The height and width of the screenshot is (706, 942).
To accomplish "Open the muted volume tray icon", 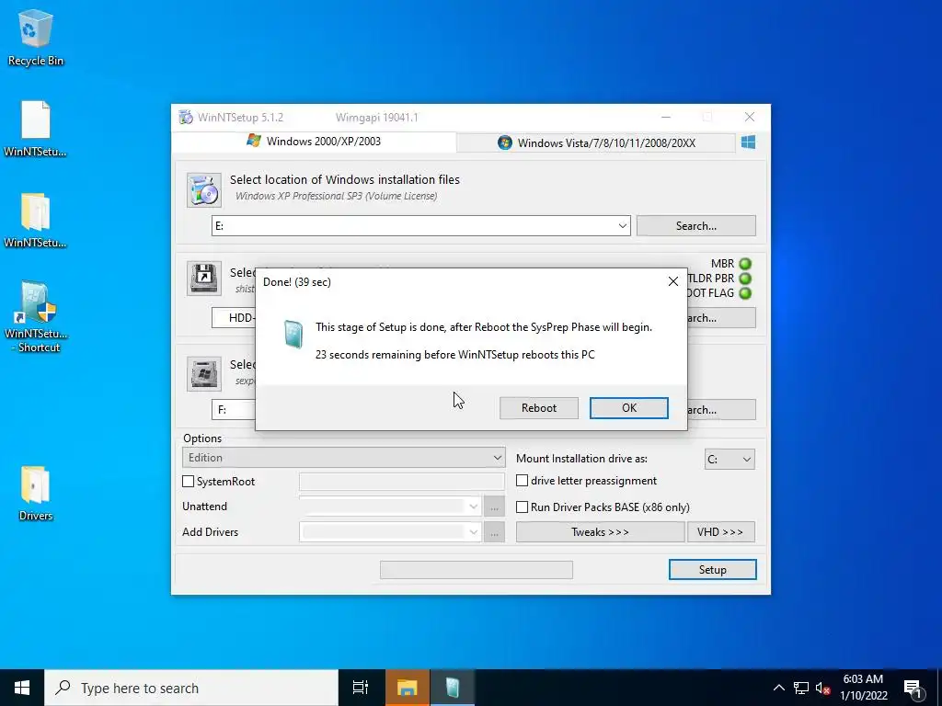I will tap(822, 688).
